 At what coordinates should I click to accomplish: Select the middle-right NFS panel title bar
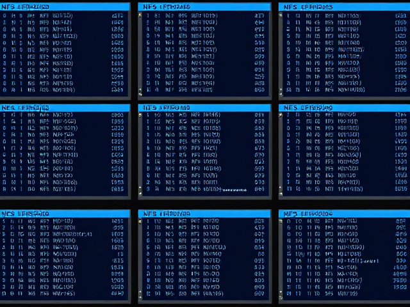[344, 108]
